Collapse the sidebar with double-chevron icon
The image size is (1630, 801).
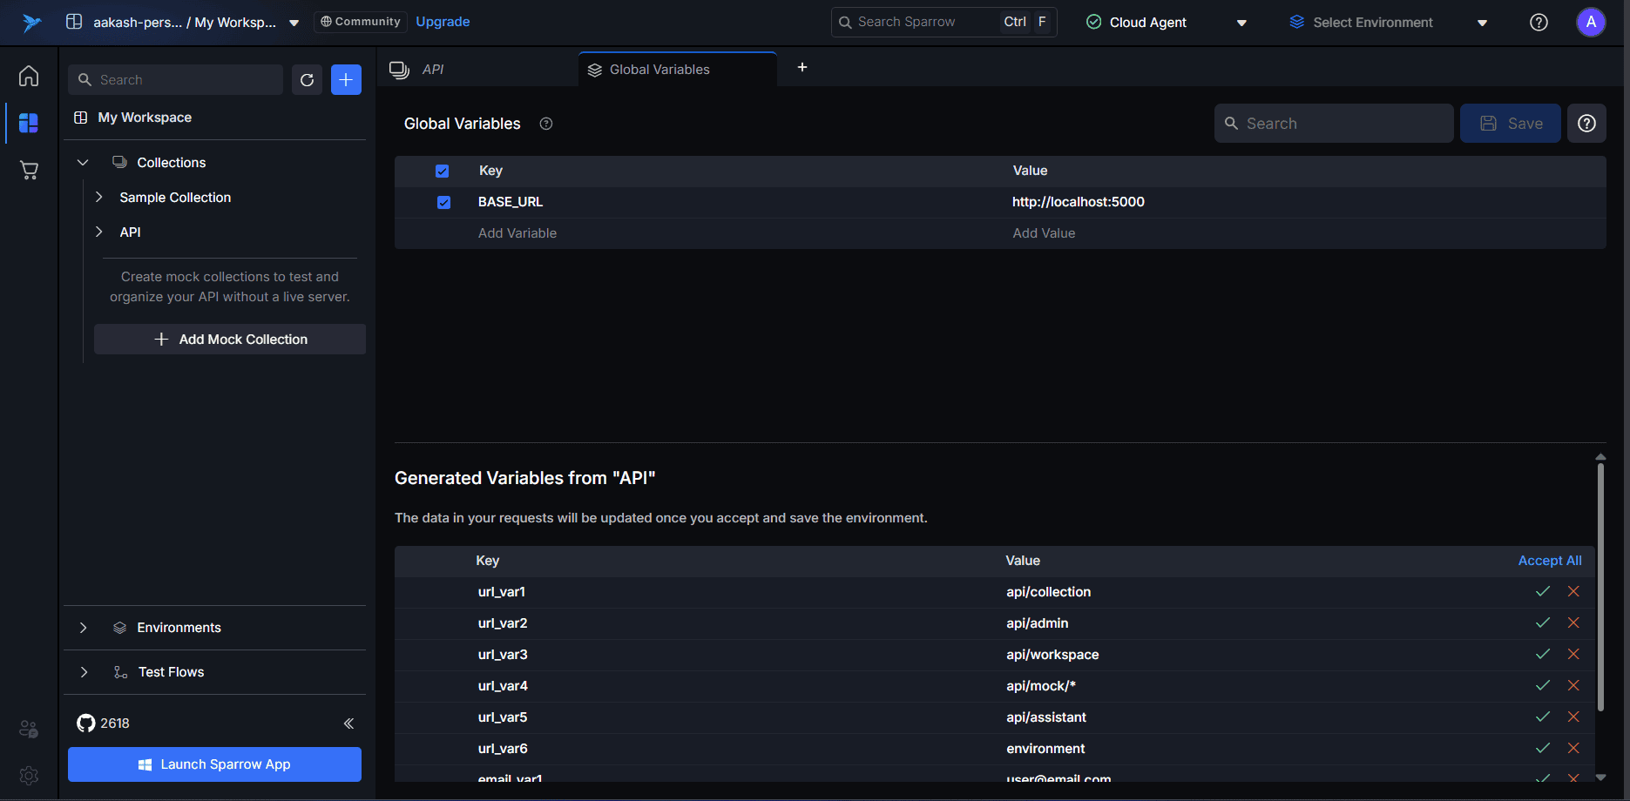[x=348, y=724]
